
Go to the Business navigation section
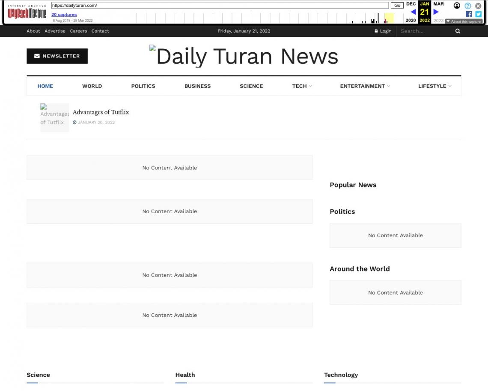pyautogui.click(x=197, y=86)
